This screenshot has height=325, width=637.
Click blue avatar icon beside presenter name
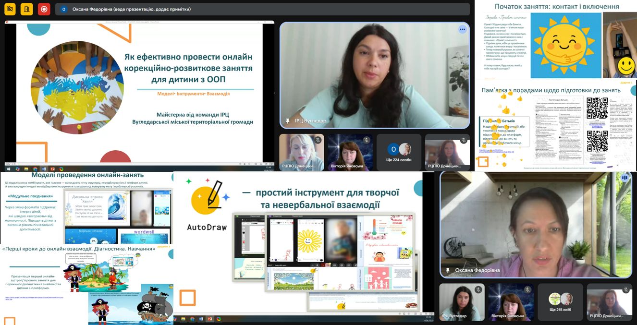[x=64, y=9]
